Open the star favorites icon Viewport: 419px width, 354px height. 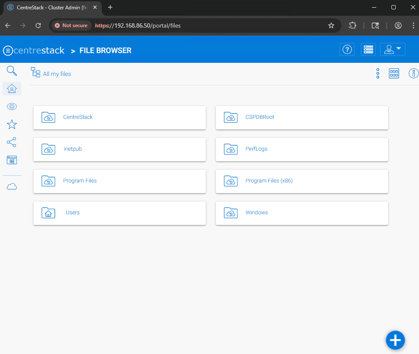click(x=12, y=124)
